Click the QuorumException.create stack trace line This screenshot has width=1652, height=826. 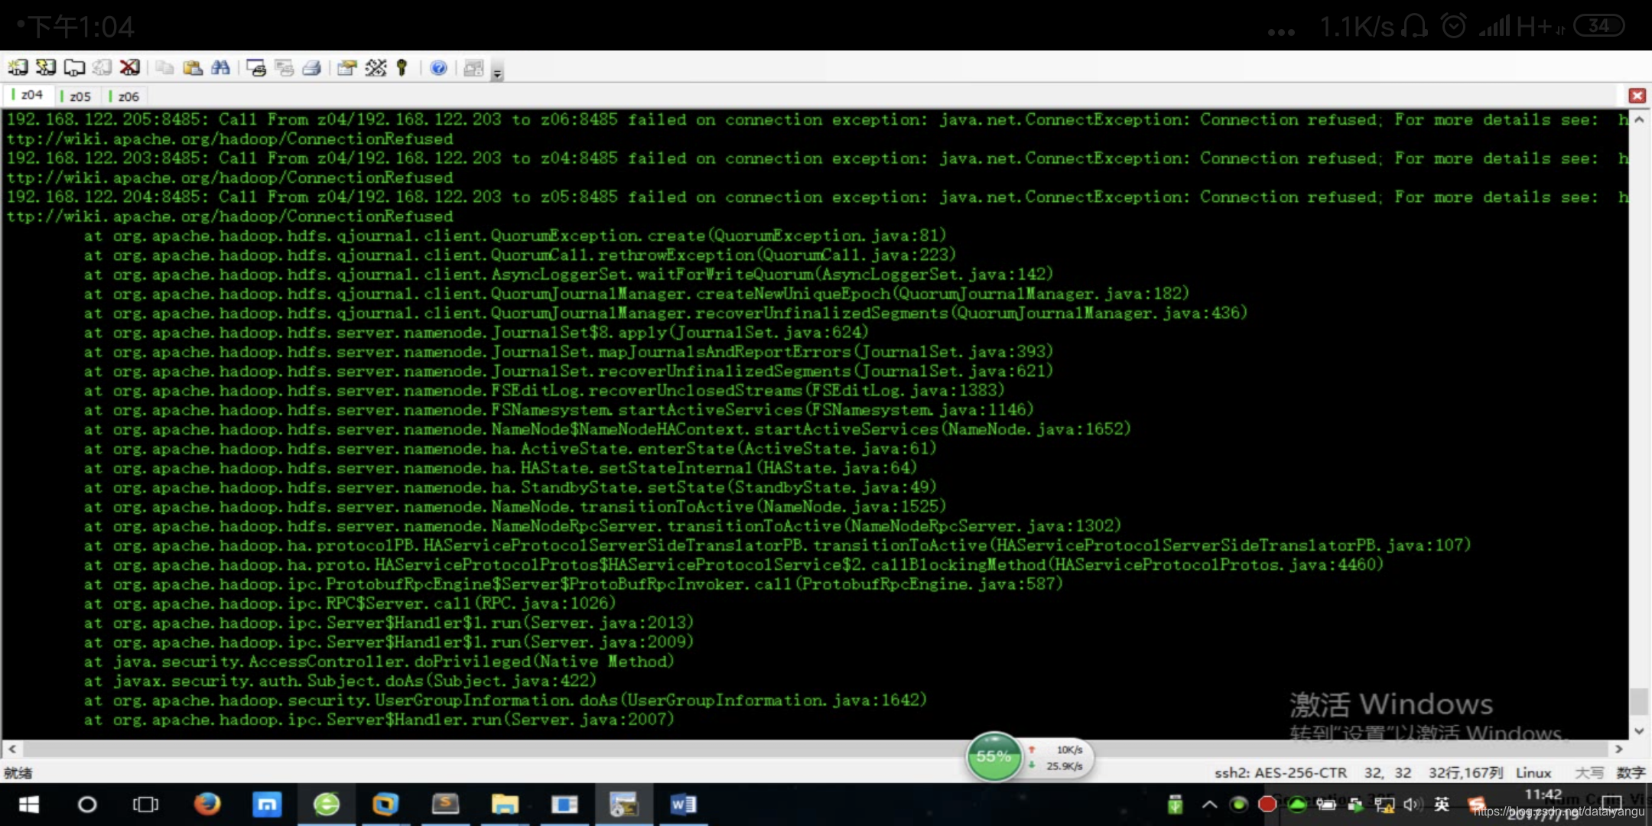(x=515, y=236)
